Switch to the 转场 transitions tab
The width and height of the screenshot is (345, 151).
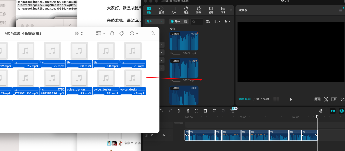211,10
